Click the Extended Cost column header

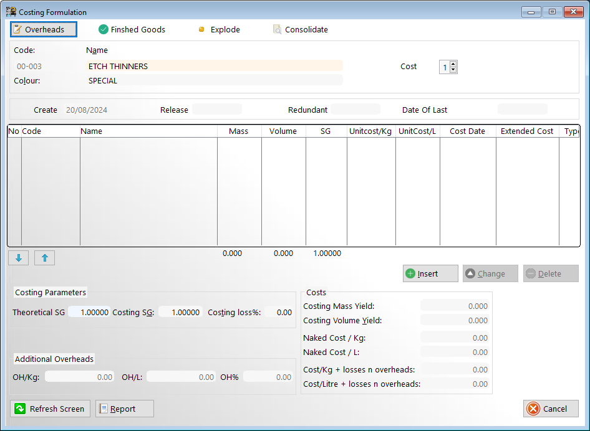(527, 131)
